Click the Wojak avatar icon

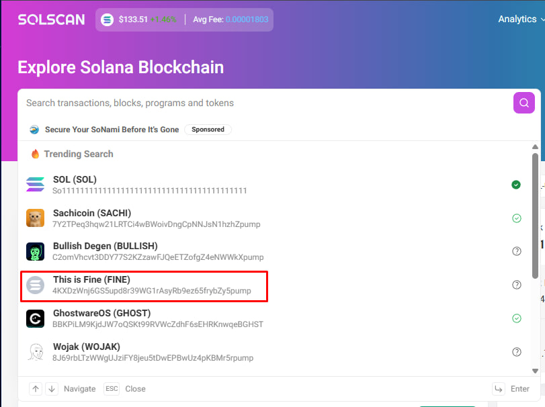tap(35, 351)
